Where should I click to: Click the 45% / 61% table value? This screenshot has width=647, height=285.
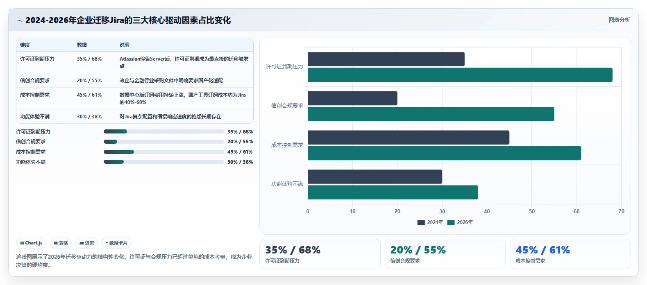[x=89, y=95]
